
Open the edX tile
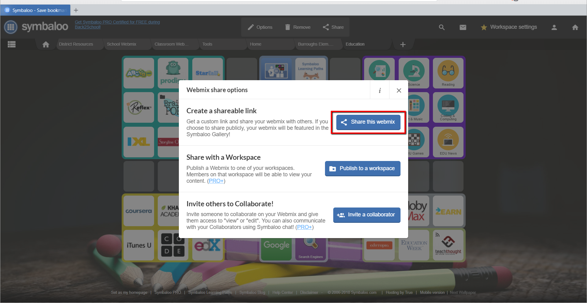(207, 249)
